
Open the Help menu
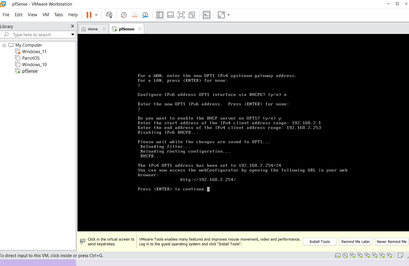click(x=73, y=15)
